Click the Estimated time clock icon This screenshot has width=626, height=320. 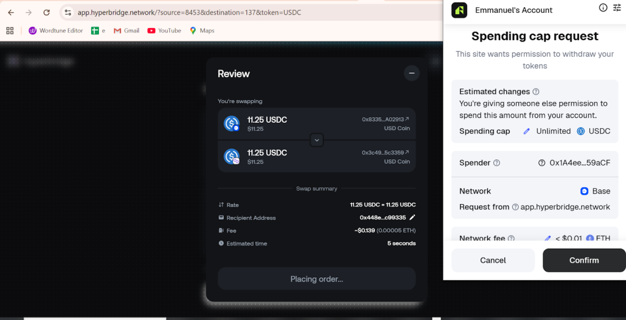(x=221, y=243)
